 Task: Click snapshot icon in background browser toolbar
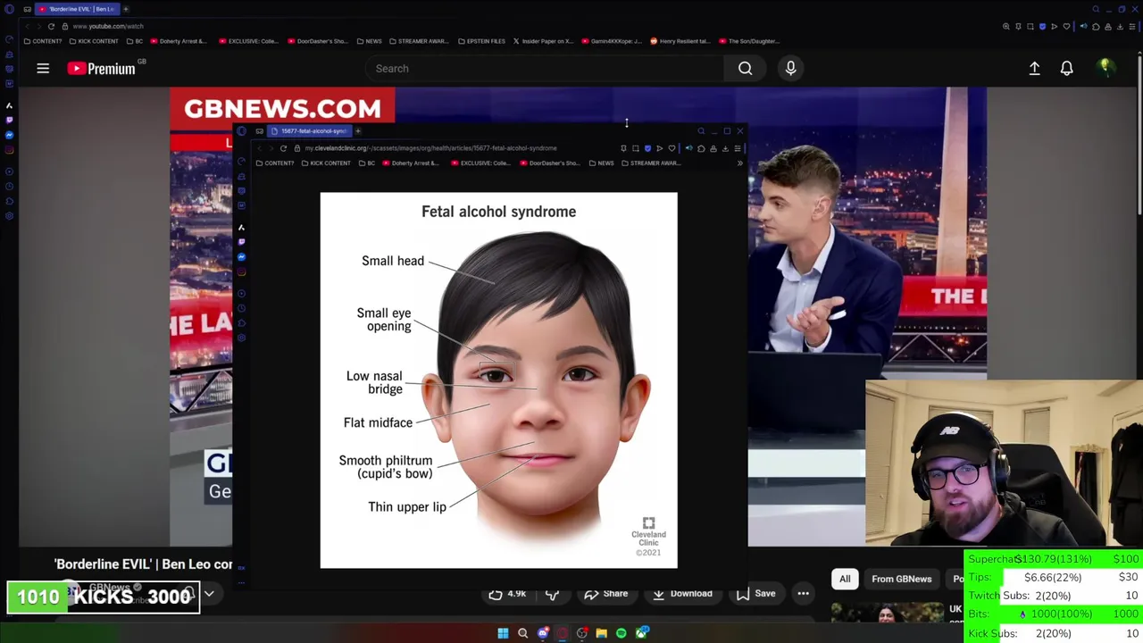point(1030,27)
